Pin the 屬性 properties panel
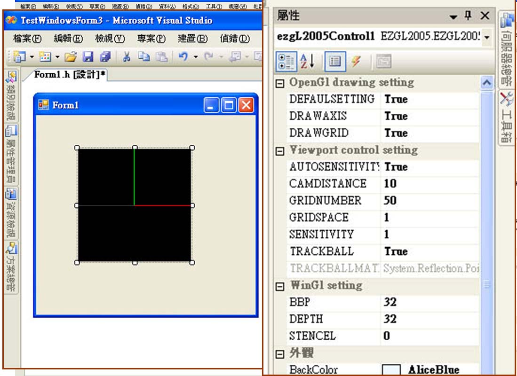The image size is (517, 376). [x=468, y=16]
